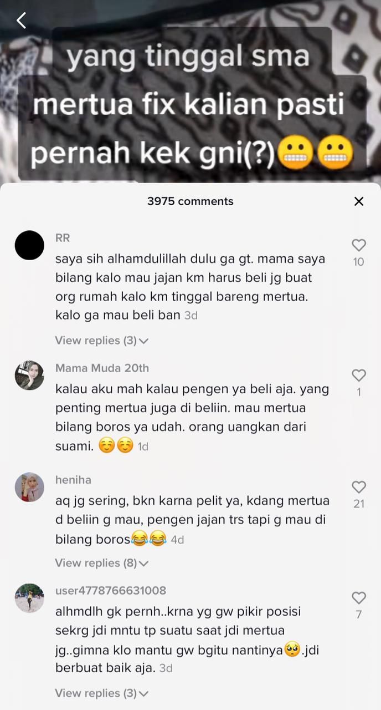Tap the heniha username
The image size is (381, 710).
coord(73,480)
